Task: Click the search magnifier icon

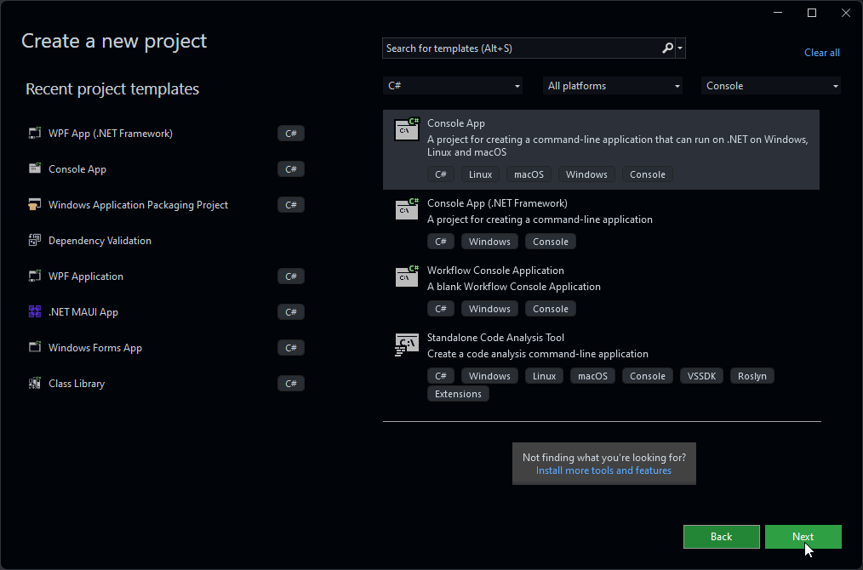Action: point(667,48)
